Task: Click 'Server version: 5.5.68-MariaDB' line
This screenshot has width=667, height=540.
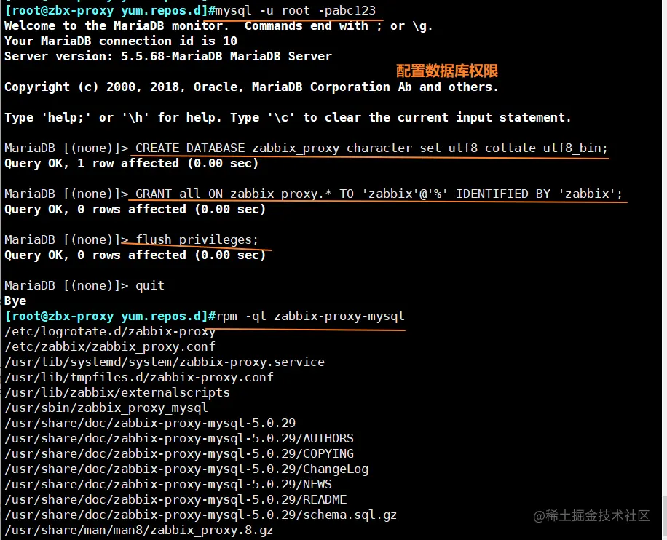Action: 168,57
